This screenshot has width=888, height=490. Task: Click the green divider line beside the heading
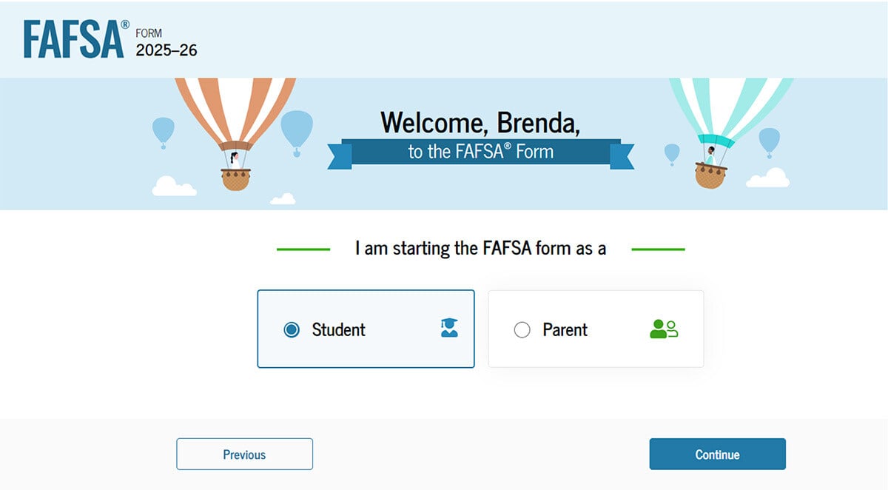[302, 248]
